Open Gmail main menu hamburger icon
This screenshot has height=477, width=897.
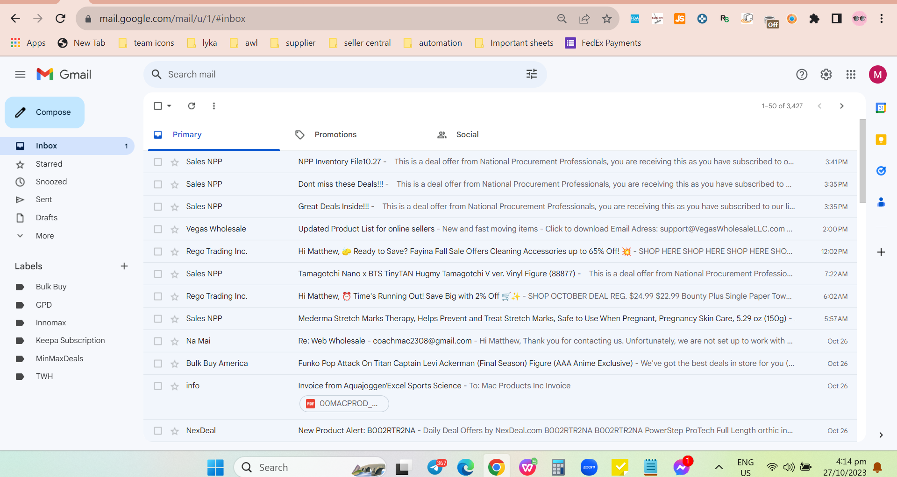(20, 75)
